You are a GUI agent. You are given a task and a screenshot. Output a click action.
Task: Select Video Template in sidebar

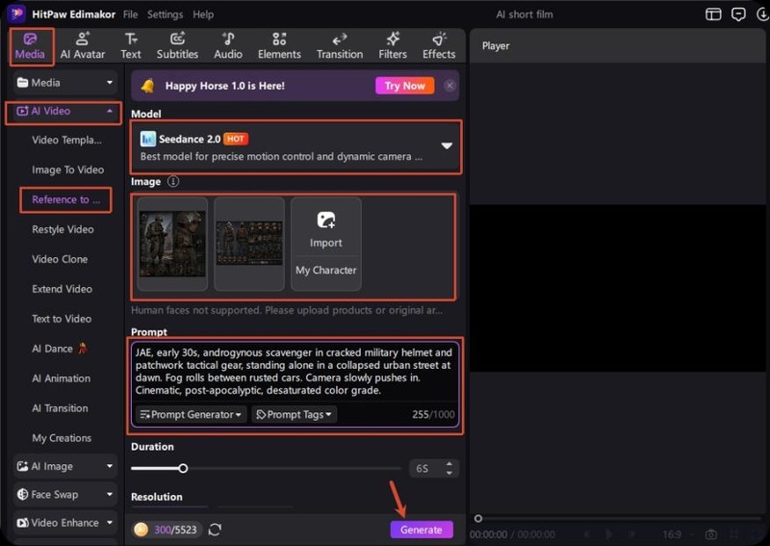[66, 140]
